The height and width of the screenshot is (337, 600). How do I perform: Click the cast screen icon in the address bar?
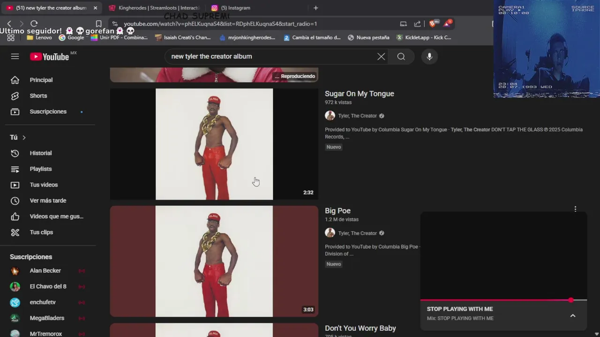403,23
